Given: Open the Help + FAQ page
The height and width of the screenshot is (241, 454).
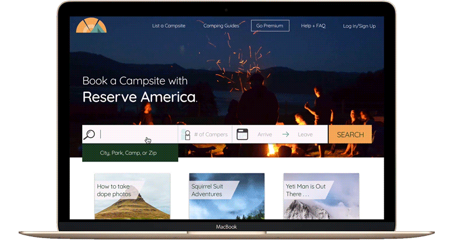Looking at the screenshot, I should pos(313,26).
